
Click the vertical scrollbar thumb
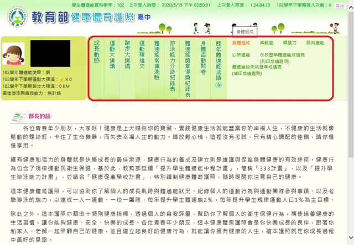pos(351,84)
